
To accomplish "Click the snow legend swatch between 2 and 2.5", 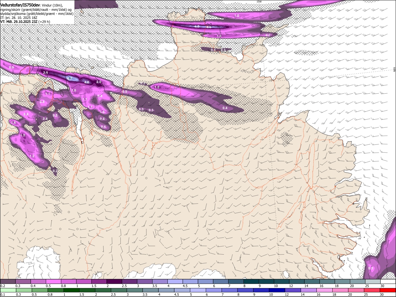I will pos(114,281).
